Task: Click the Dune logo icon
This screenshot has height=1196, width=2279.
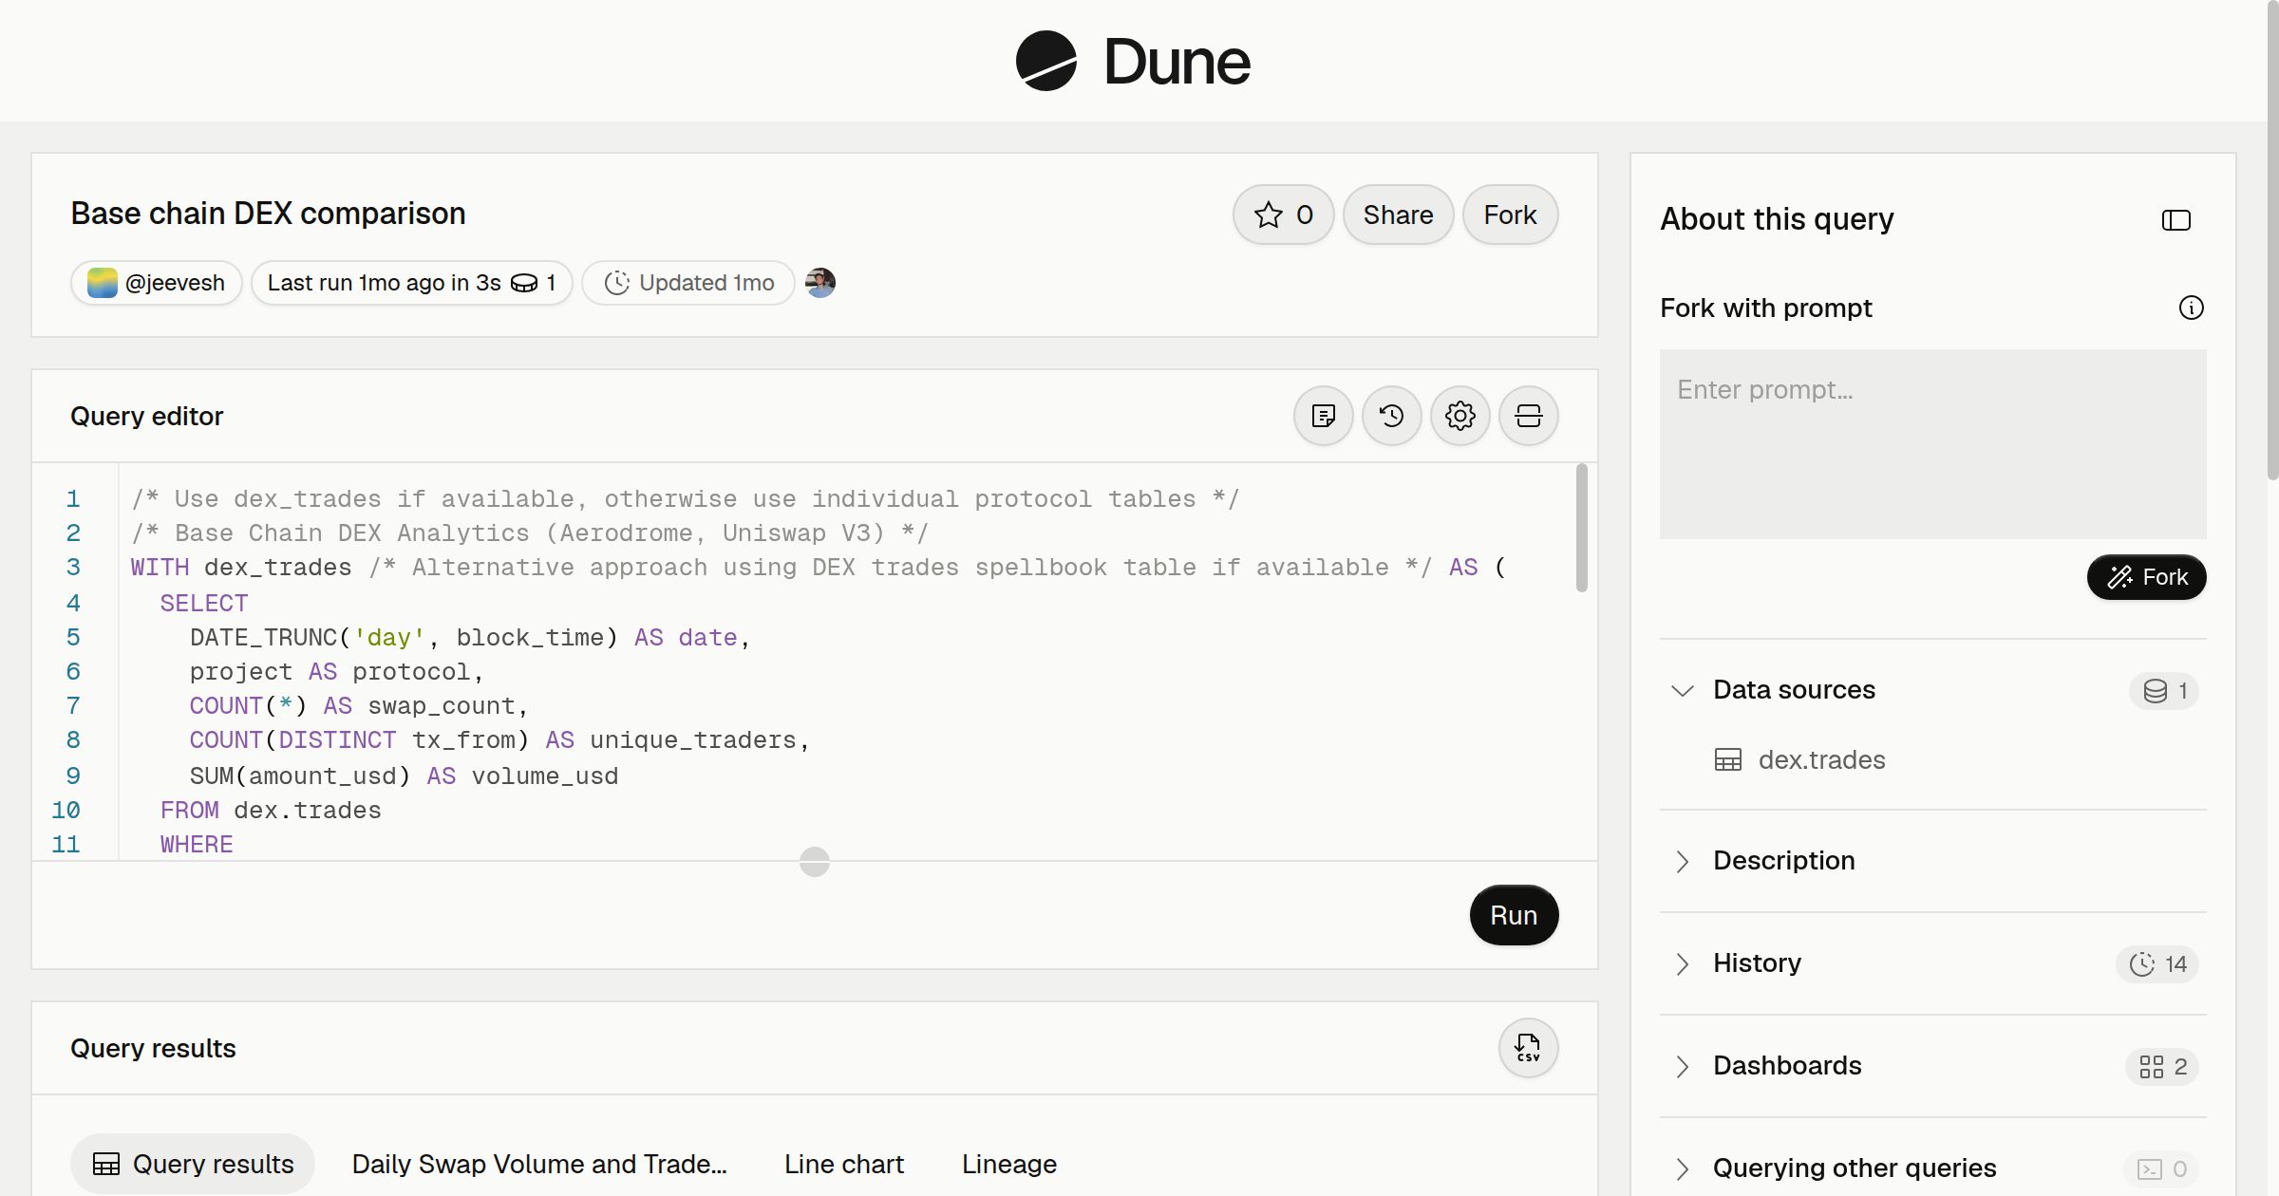Action: point(1045,62)
